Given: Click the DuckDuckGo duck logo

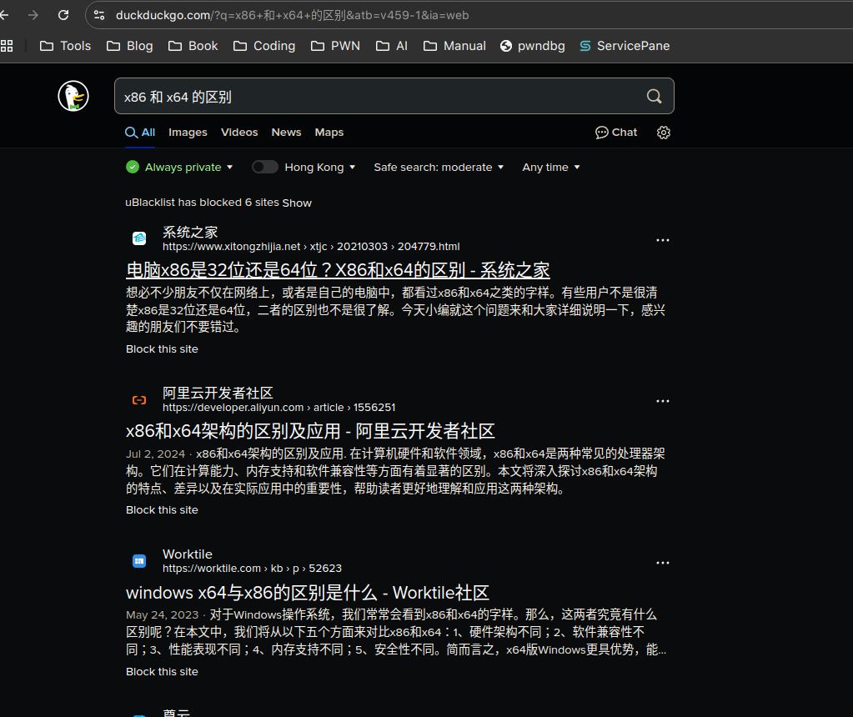Looking at the screenshot, I should (x=73, y=96).
